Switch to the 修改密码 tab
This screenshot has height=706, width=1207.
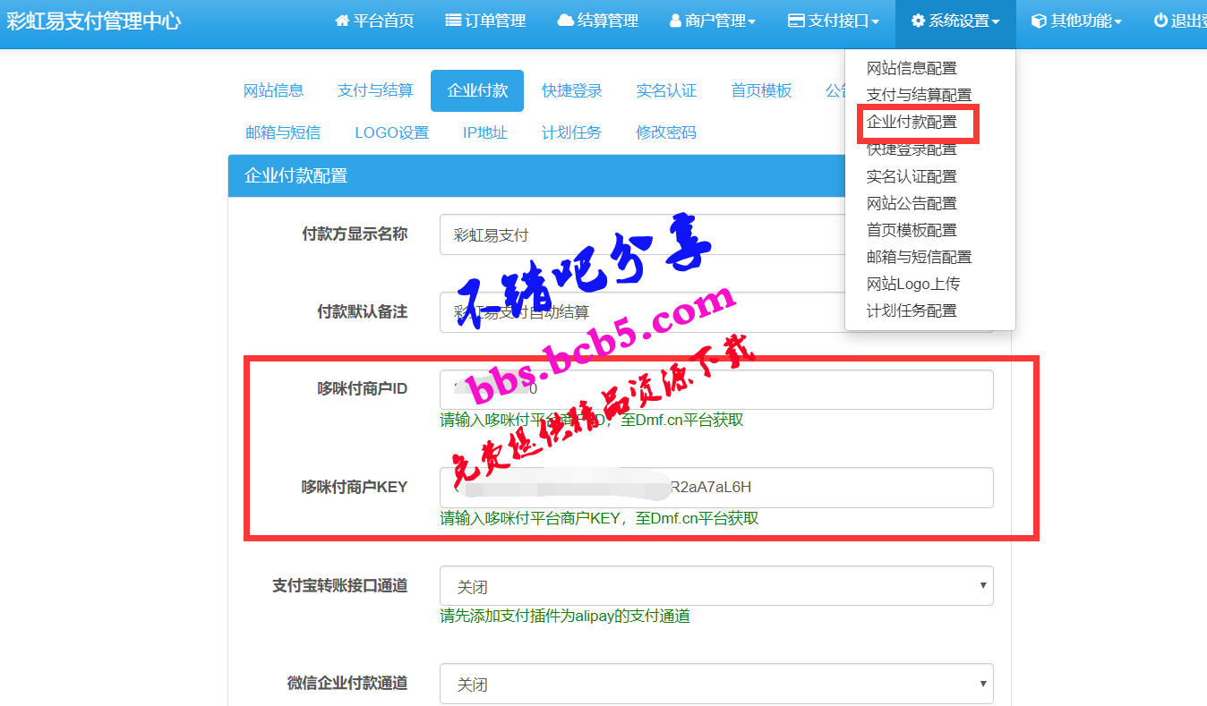point(666,132)
